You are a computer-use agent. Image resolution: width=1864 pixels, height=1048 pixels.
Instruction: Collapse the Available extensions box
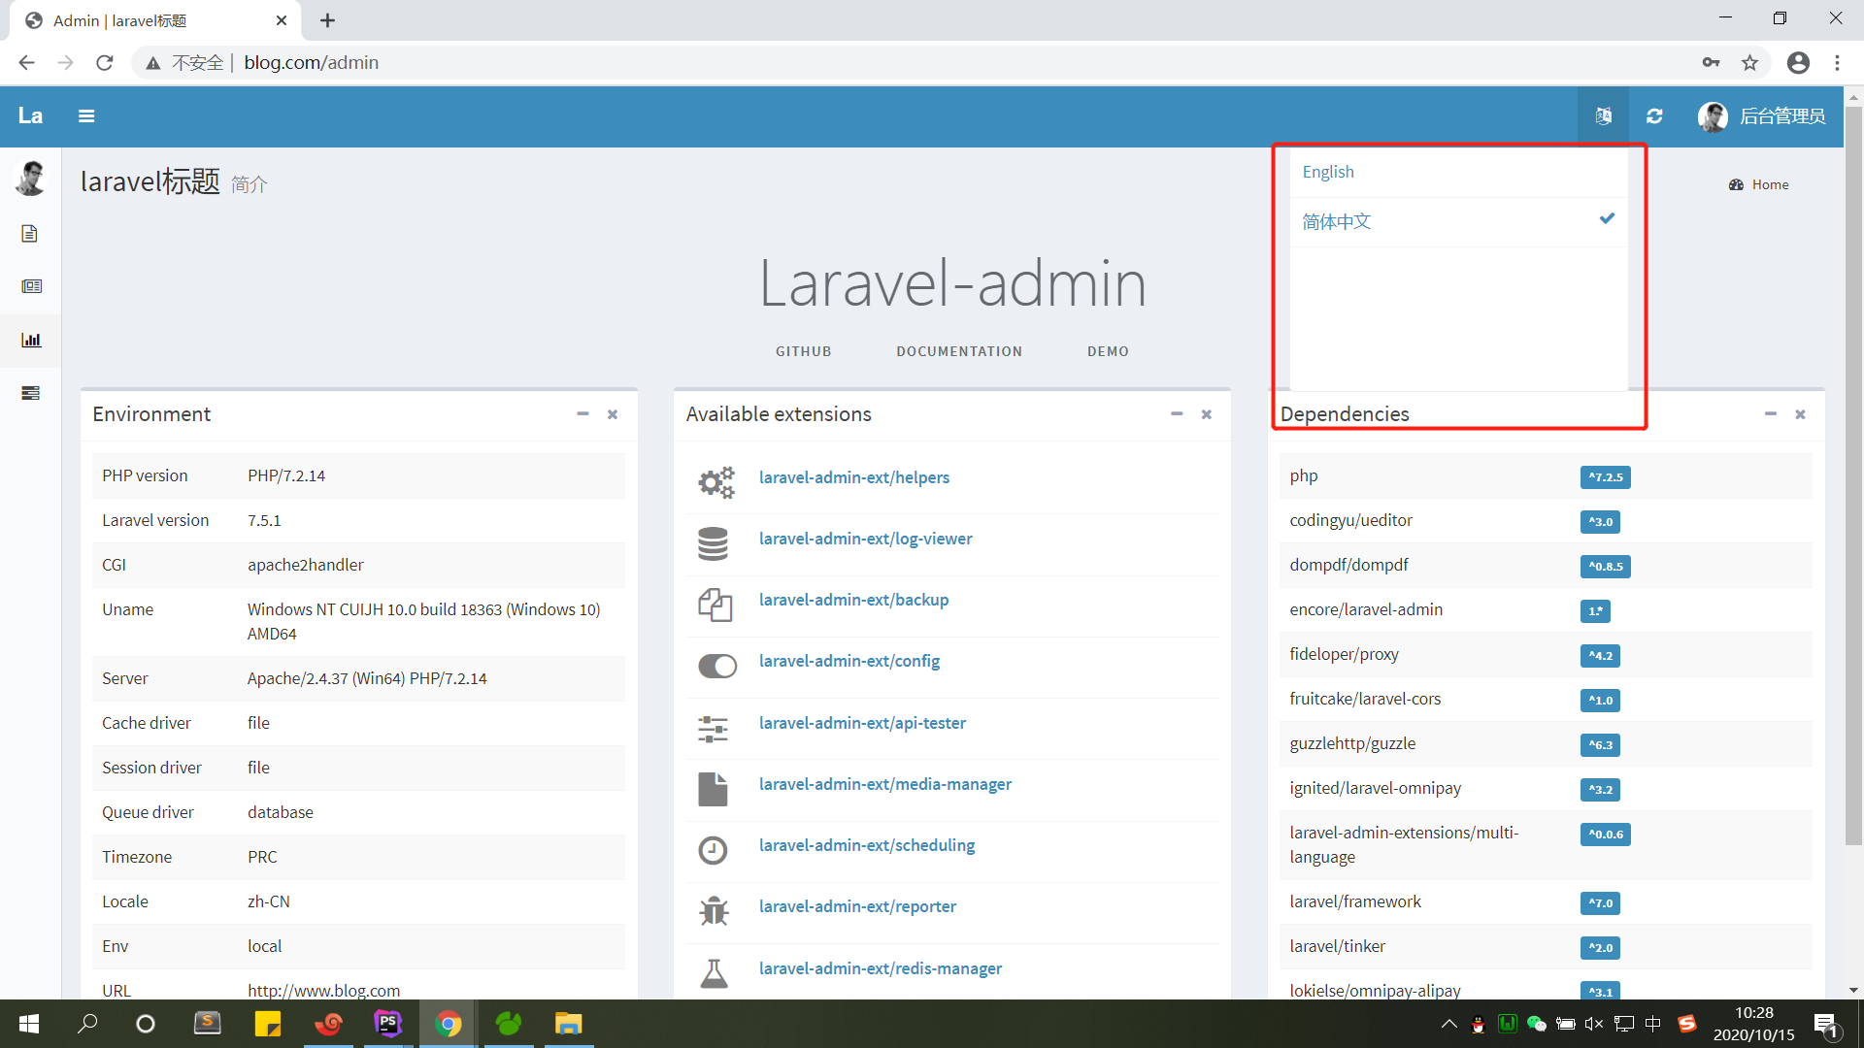click(1177, 414)
